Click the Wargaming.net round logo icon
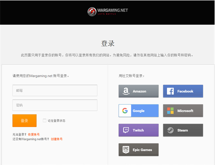The width and height of the screenshot is (215, 165). tap(92, 12)
